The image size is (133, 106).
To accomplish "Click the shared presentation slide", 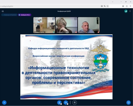I will point(66,67).
